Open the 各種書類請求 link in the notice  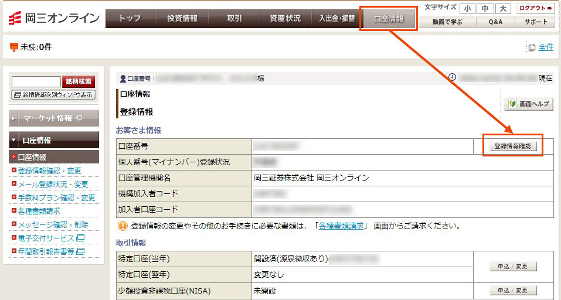(x=341, y=226)
